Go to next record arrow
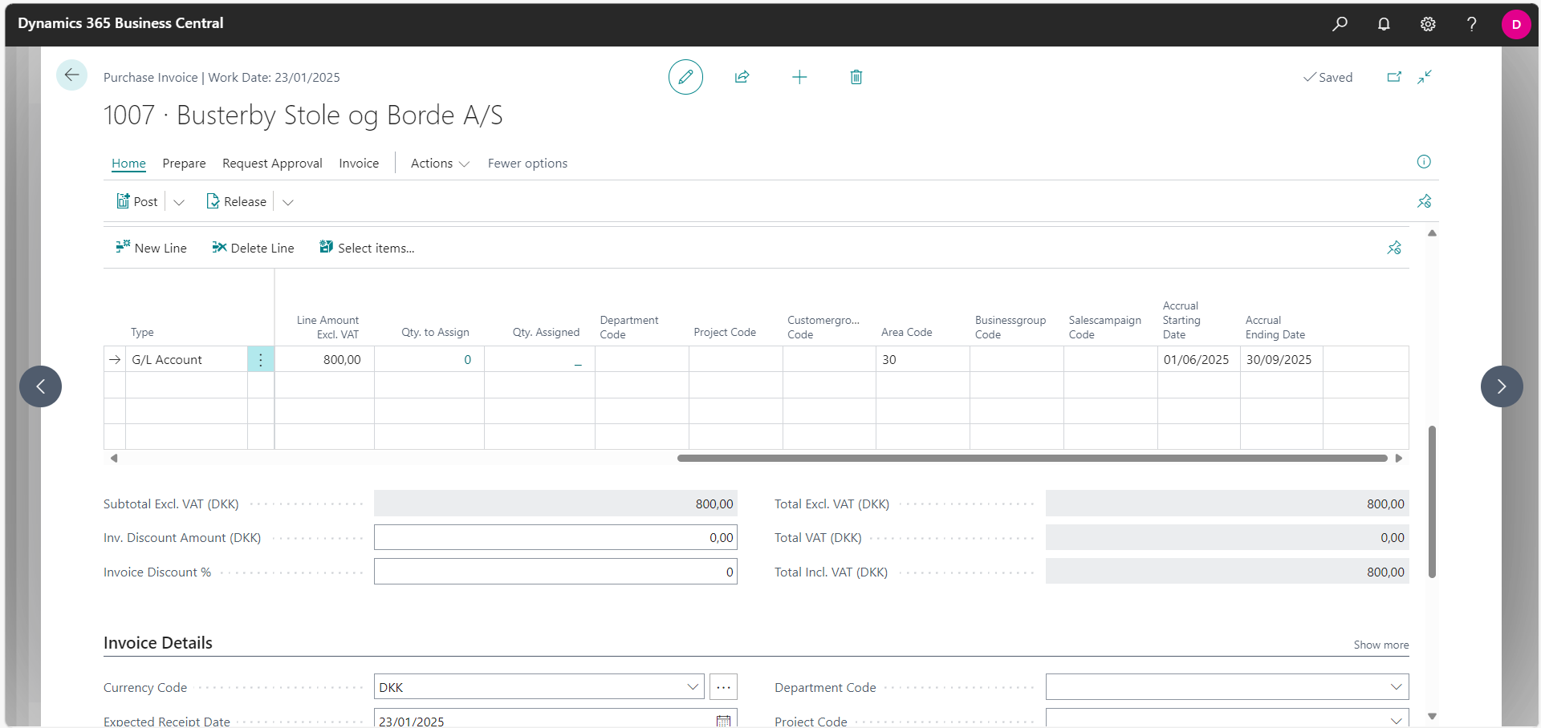The height and width of the screenshot is (728, 1541). (x=1502, y=386)
